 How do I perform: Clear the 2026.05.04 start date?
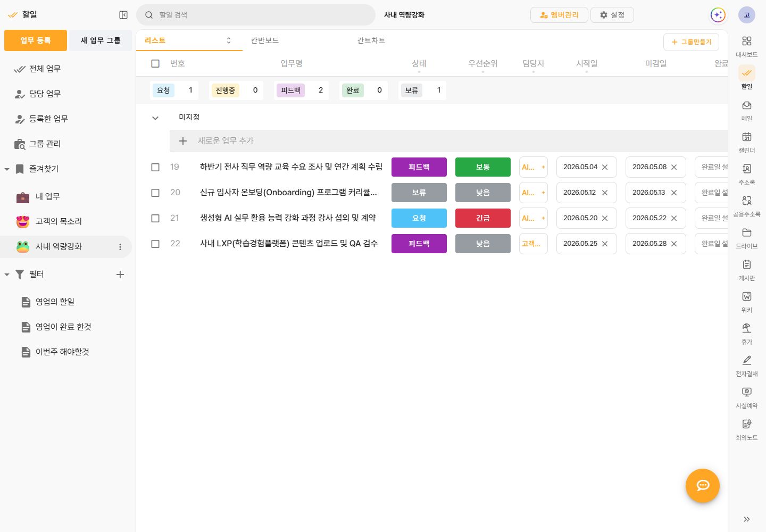click(605, 167)
